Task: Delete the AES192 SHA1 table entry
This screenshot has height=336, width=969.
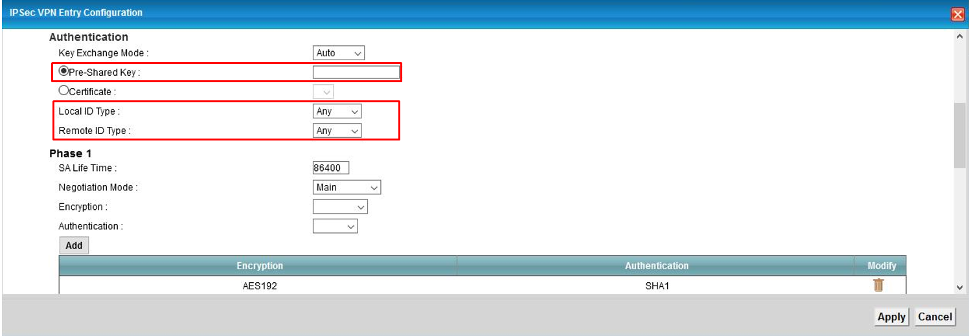Action: coord(878,285)
